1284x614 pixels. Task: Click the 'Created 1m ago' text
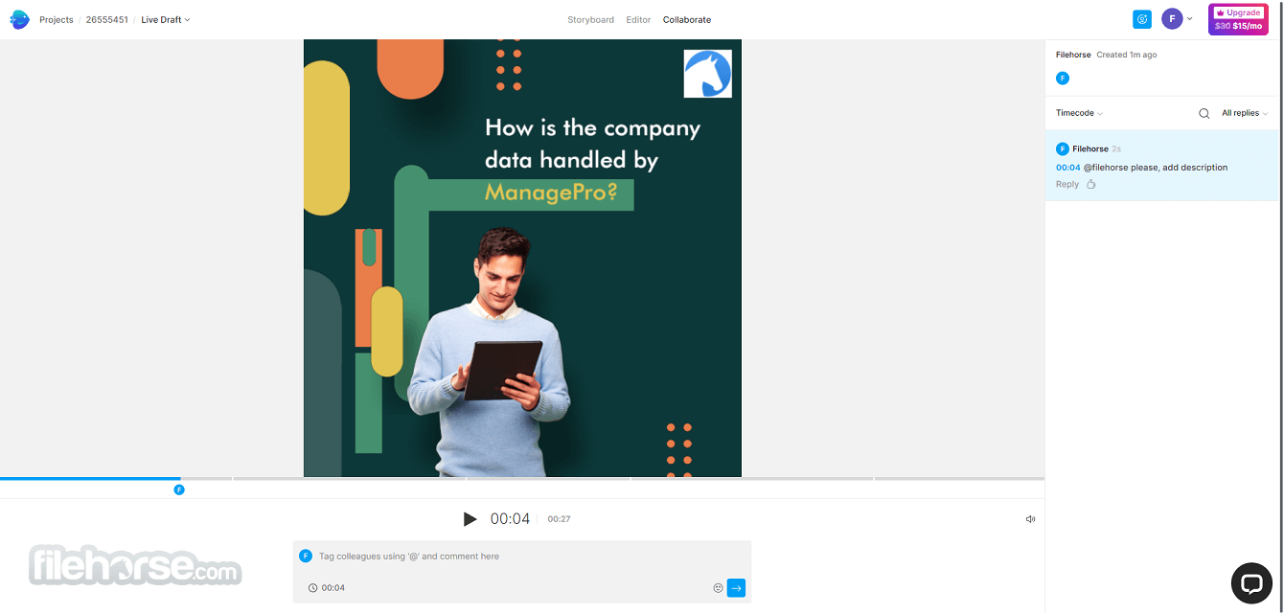(1126, 55)
